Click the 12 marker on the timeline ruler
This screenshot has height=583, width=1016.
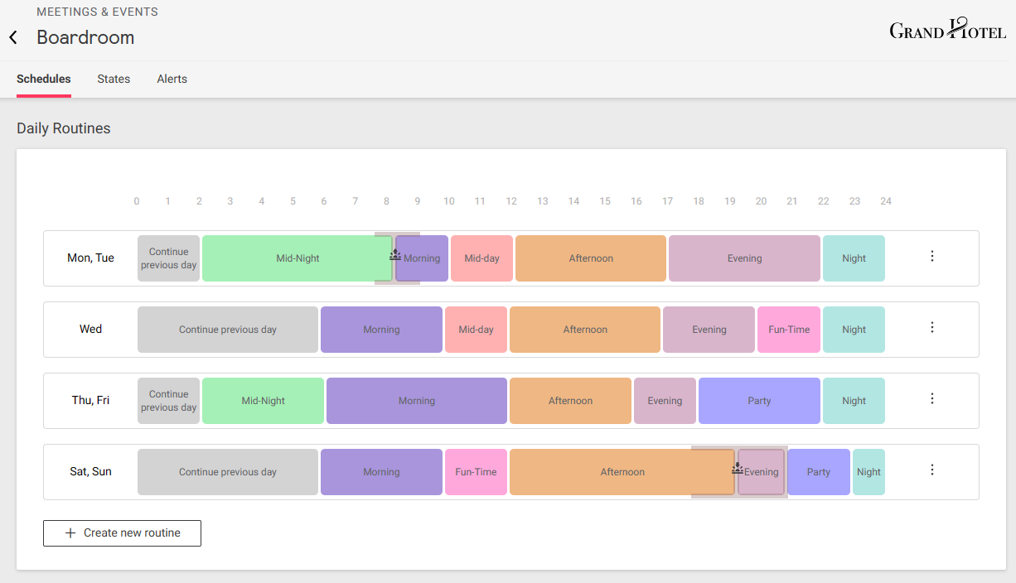pyautogui.click(x=511, y=200)
